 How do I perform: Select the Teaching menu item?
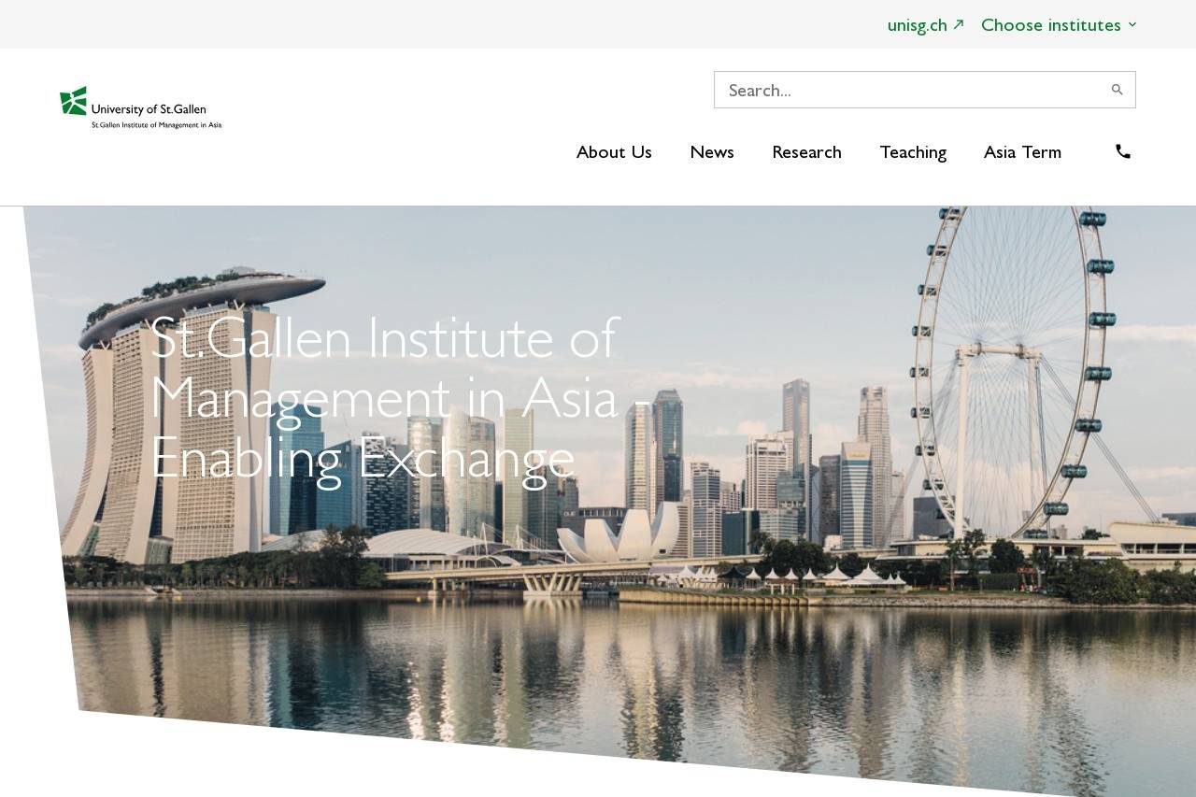click(x=913, y=151)
